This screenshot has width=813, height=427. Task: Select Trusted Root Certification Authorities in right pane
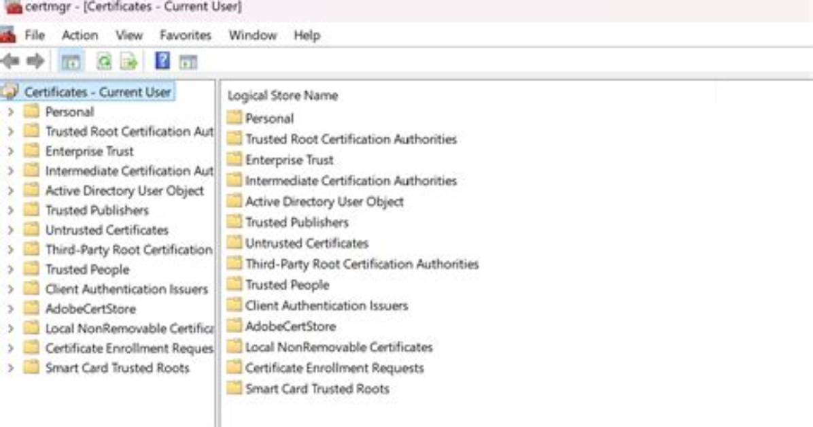pyautogui.click(x=351, y=139)
